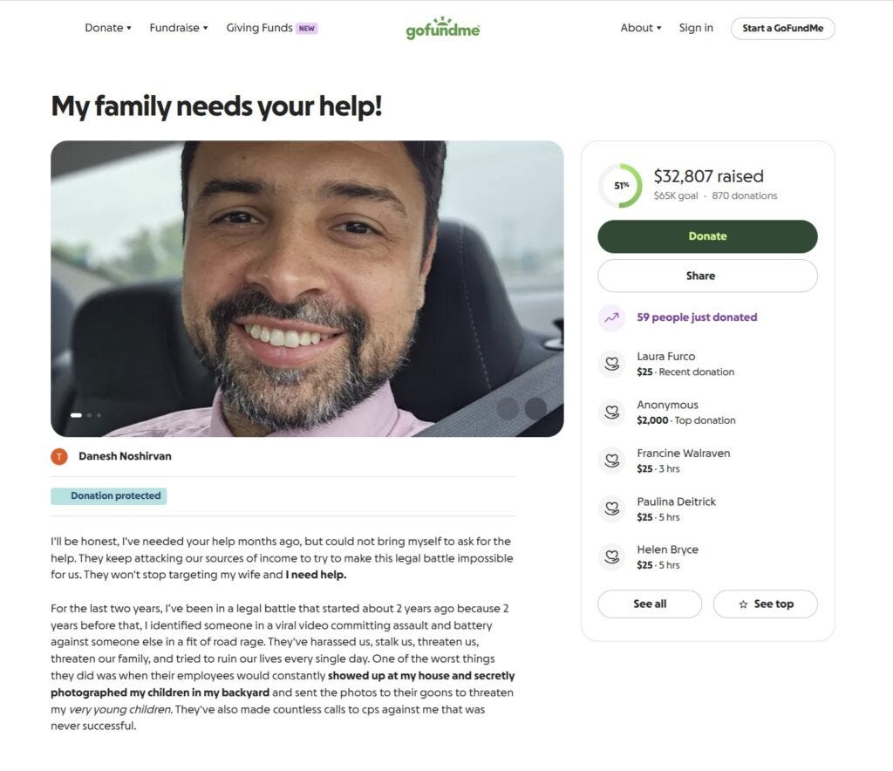Click the donor avatar icon next to Laura Furco

pyautogui.click(x=610, y=364)
